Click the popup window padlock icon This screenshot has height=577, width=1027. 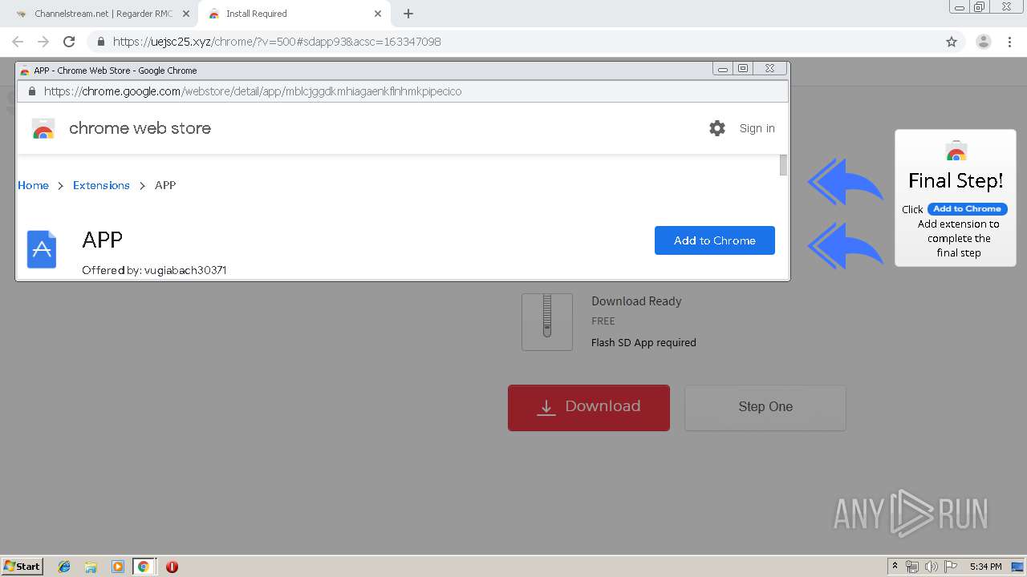click(x=32, y=91)
